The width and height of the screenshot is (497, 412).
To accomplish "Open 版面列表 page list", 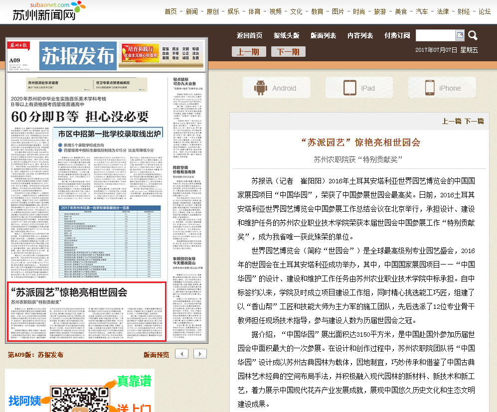I will pyautogui.click(x=324, y=35).
